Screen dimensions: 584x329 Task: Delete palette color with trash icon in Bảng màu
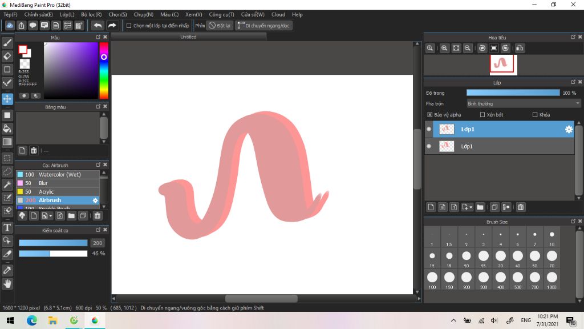34,150
